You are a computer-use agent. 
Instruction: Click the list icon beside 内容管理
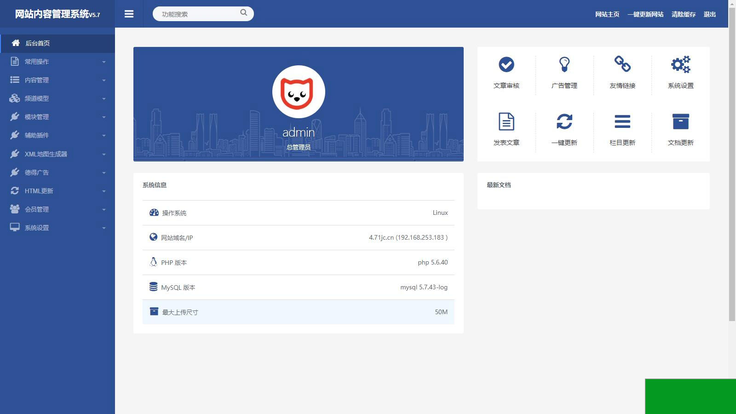coord(15,80)
